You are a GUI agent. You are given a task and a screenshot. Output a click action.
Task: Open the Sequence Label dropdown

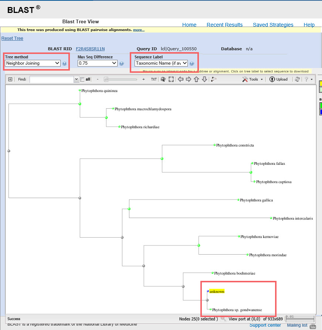click(x=161, y=63)
